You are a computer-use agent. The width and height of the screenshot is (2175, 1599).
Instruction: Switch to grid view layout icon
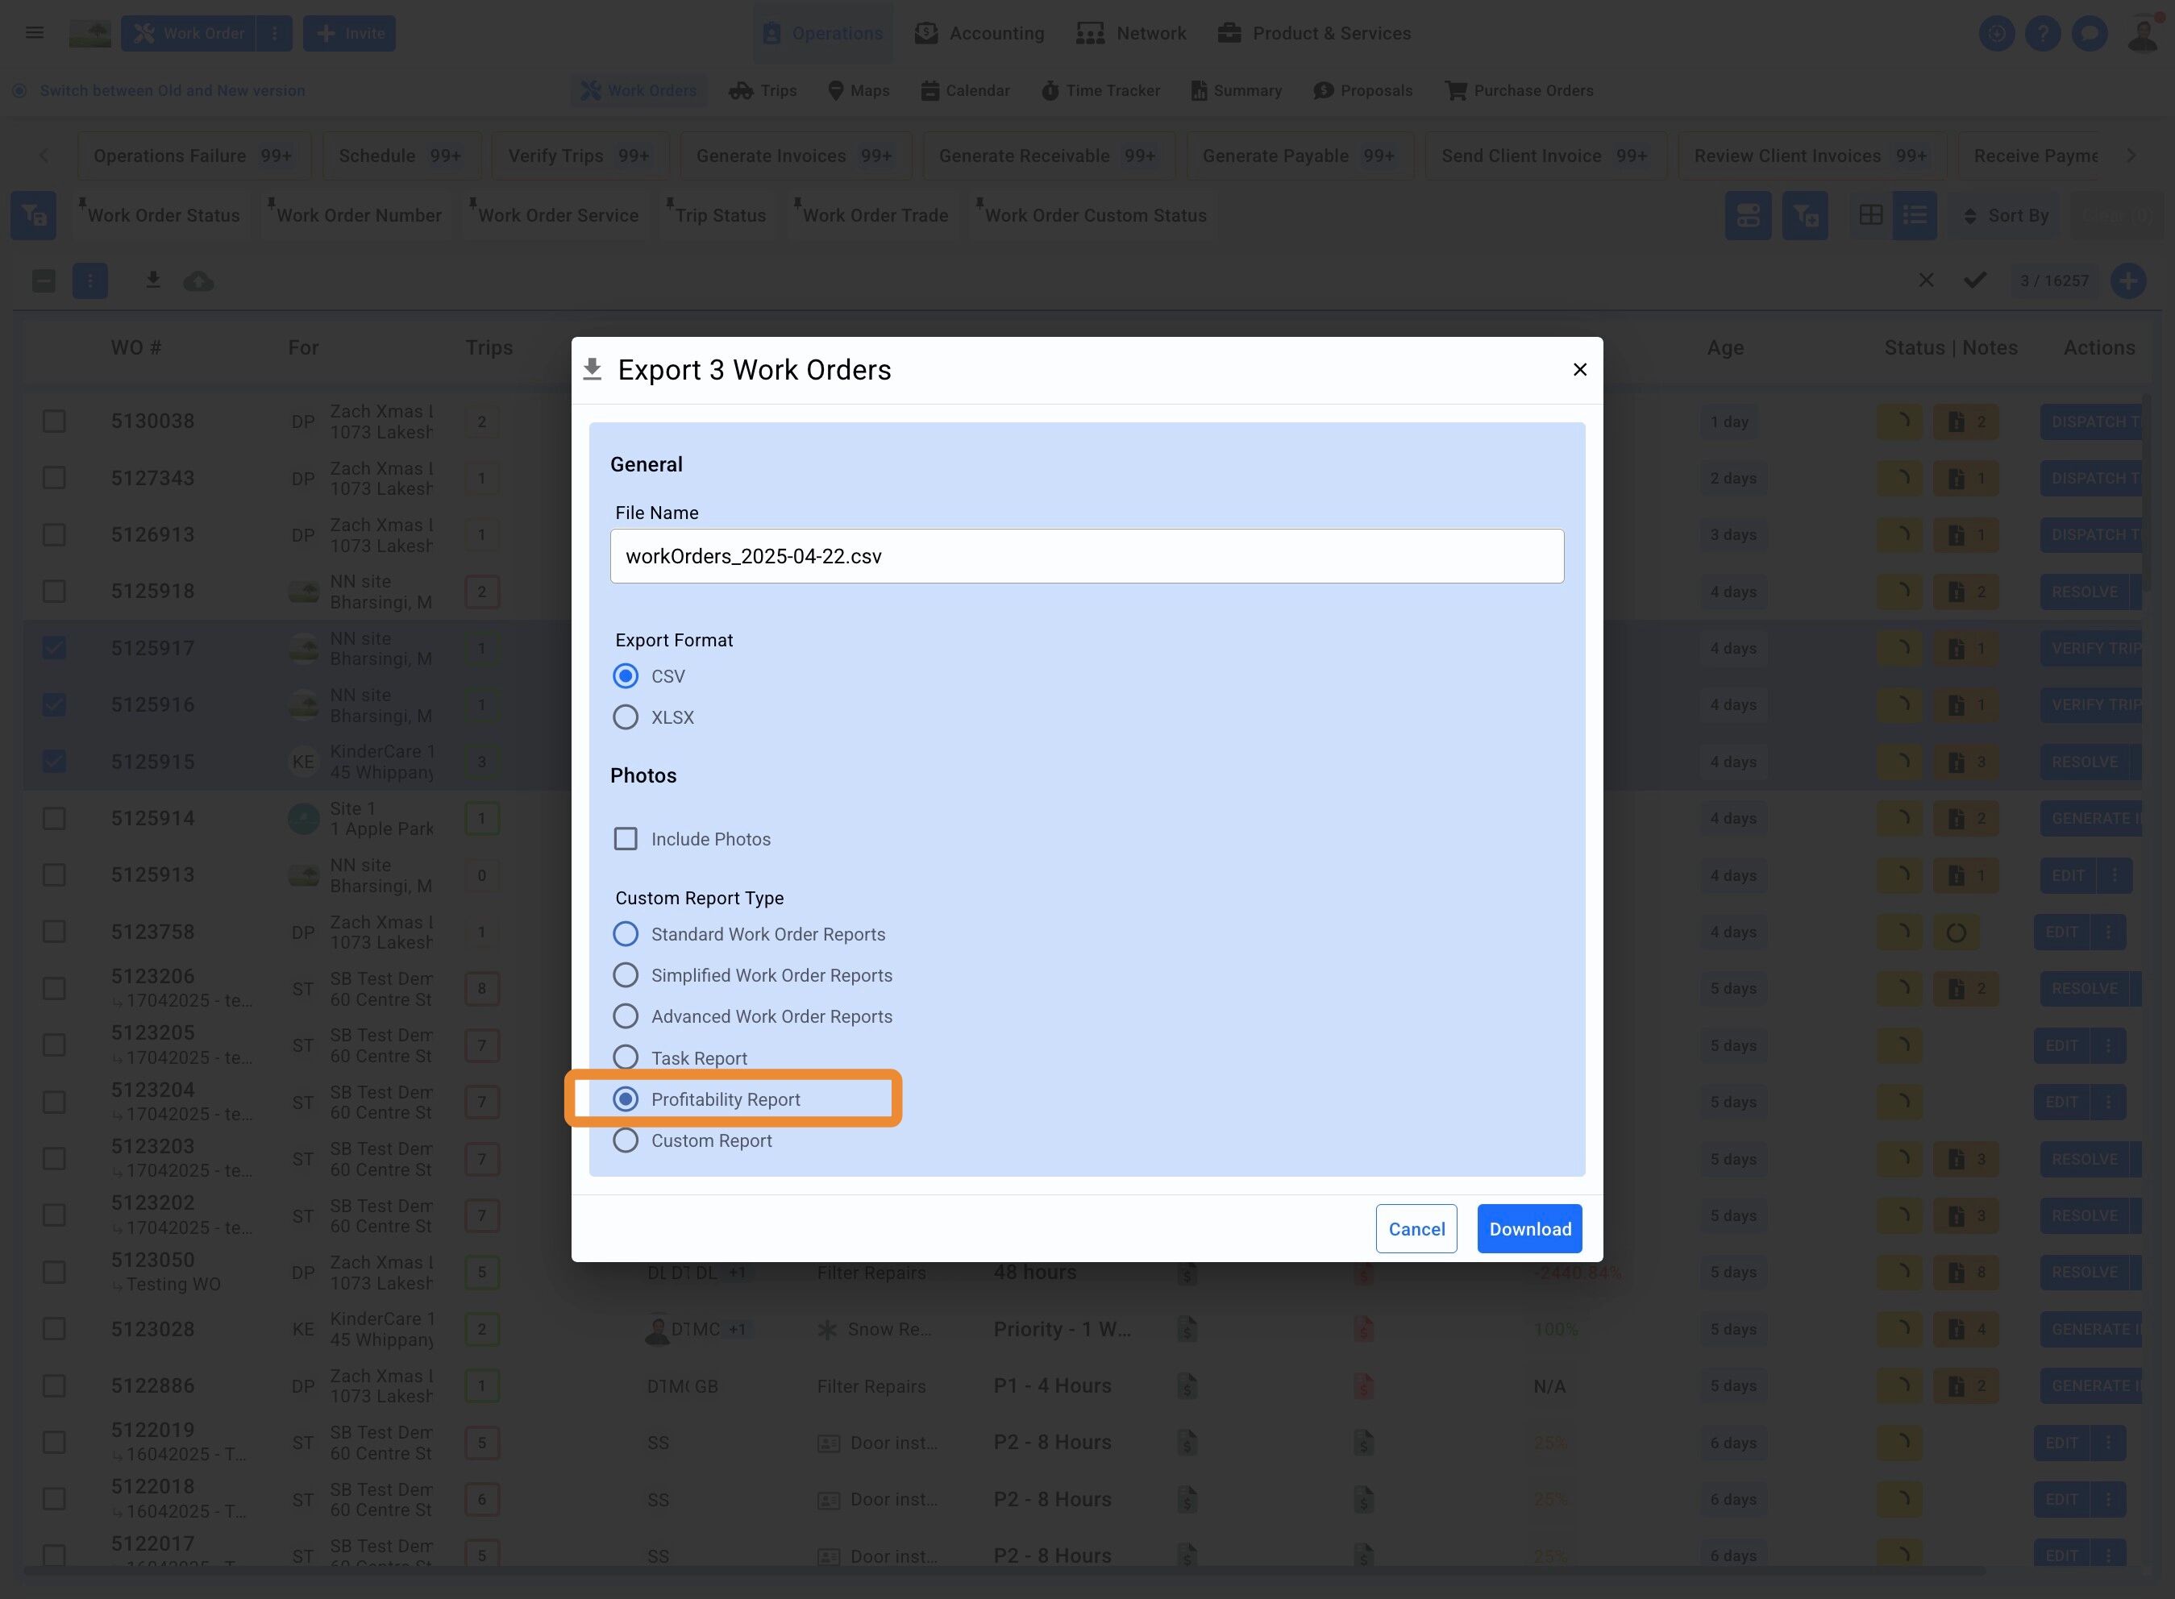(x=1870, y=215)
